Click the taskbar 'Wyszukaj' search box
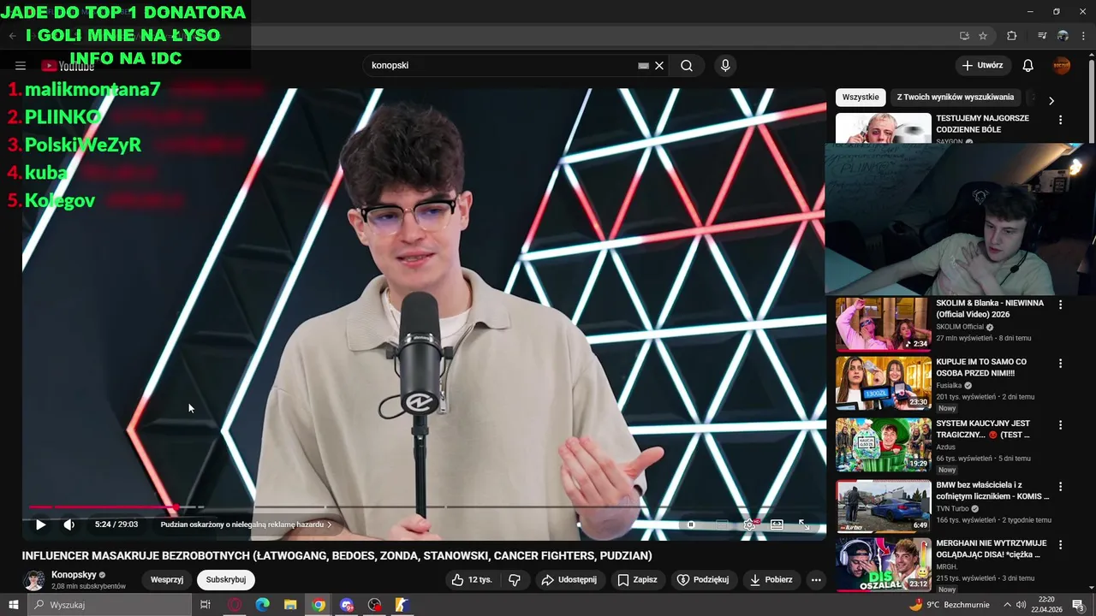Screen dimensions: 1096x616 point(110,605)
